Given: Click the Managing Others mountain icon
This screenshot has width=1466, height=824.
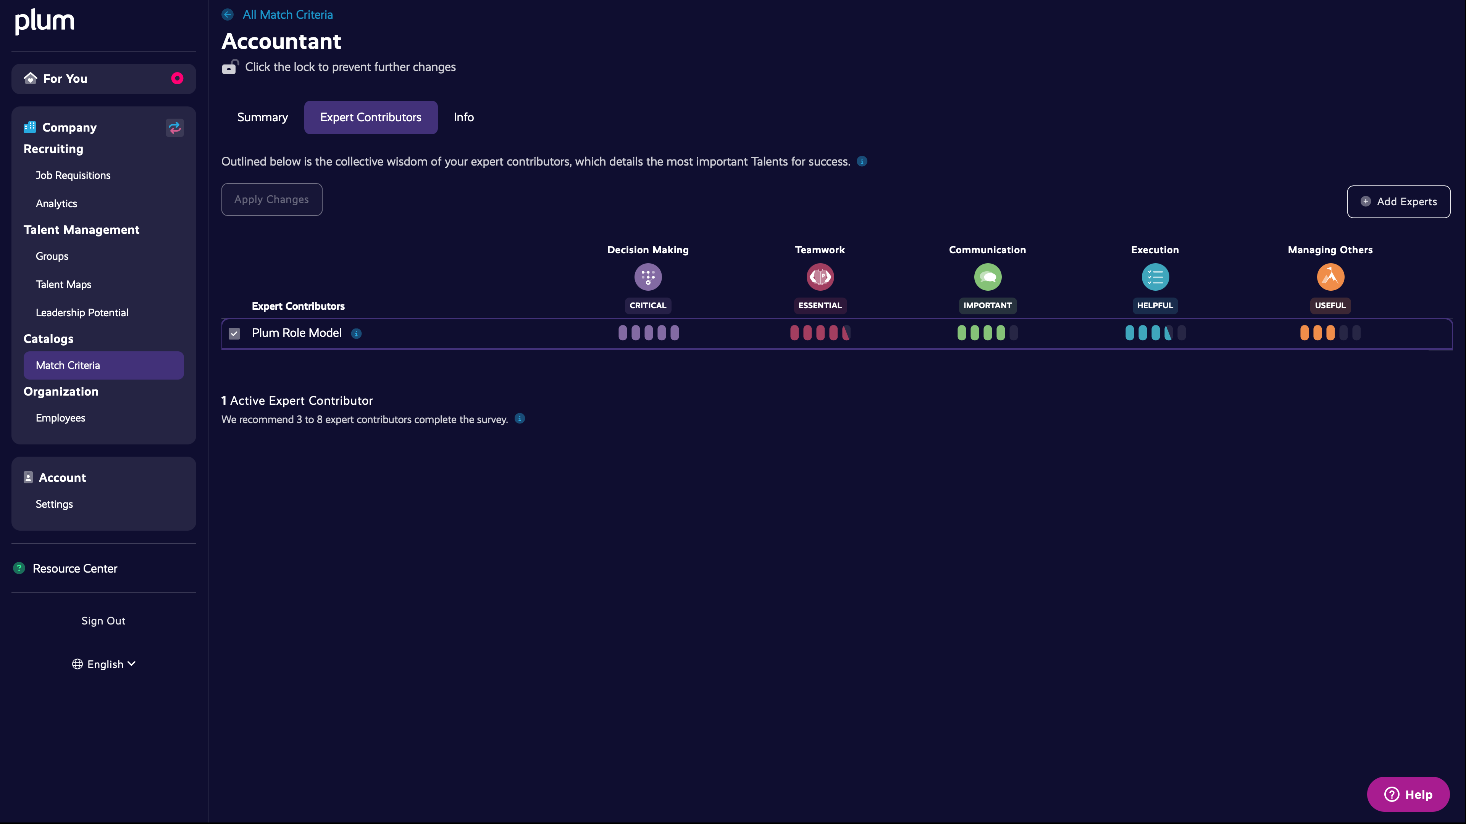Looking at the screenshot, I should click(x=1330, y=277).
